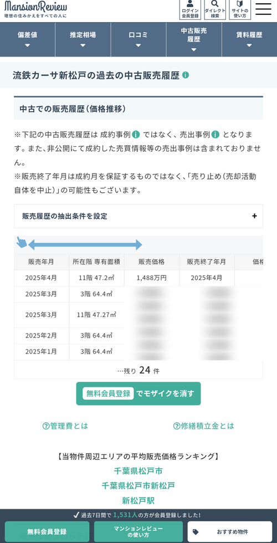
Task: Click the MansionReview logo
Action: pyautogui.click(x=36, y=9)
